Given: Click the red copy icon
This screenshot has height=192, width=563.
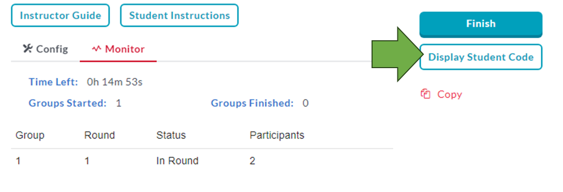Looking at the screenshot, I should (x=425, y=94).
